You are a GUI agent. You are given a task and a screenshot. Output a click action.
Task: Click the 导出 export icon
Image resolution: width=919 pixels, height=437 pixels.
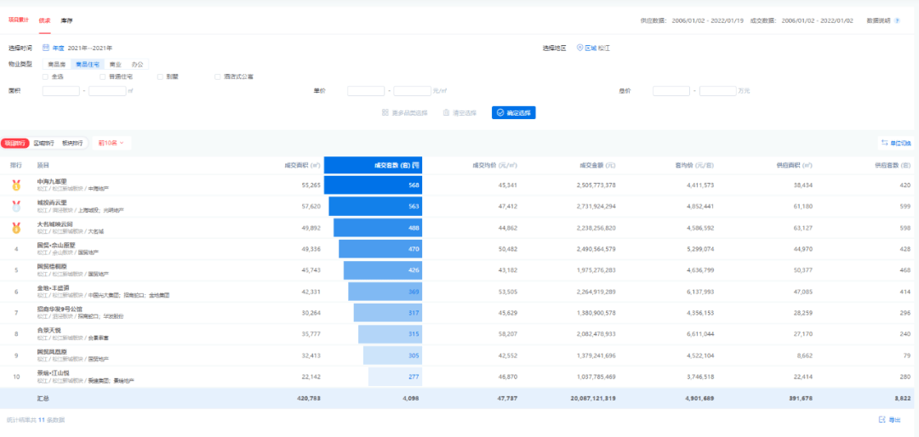coord(882,419)
